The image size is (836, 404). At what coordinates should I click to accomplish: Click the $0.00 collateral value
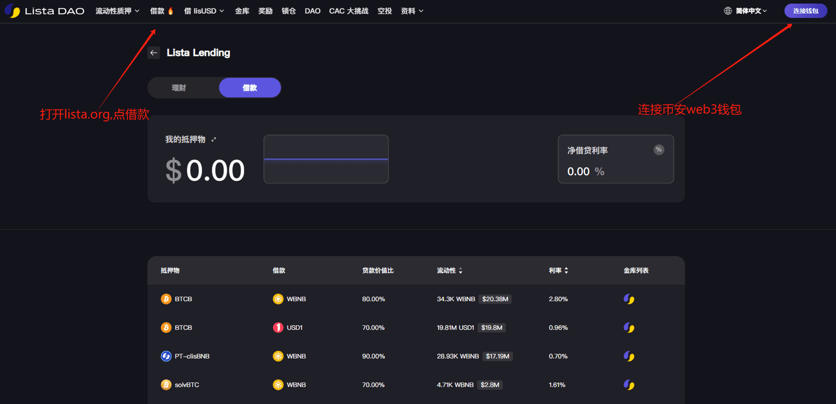pyautogui.click(x=205, y=171)
